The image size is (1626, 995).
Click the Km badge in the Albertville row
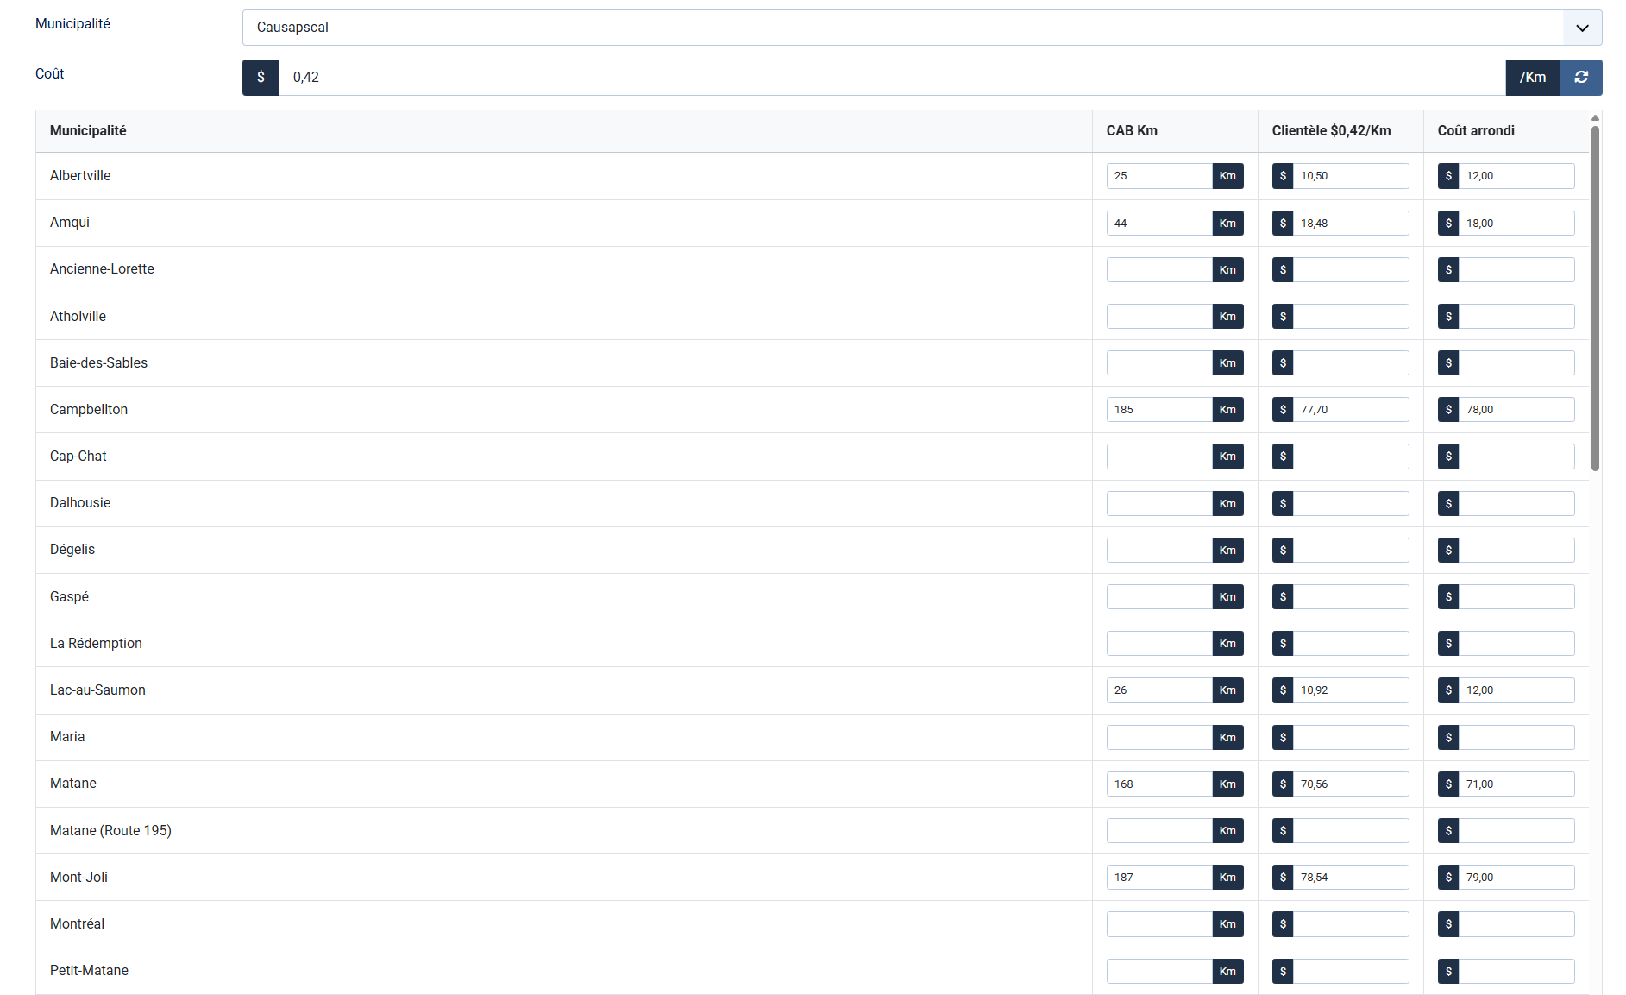[1227, 176]
